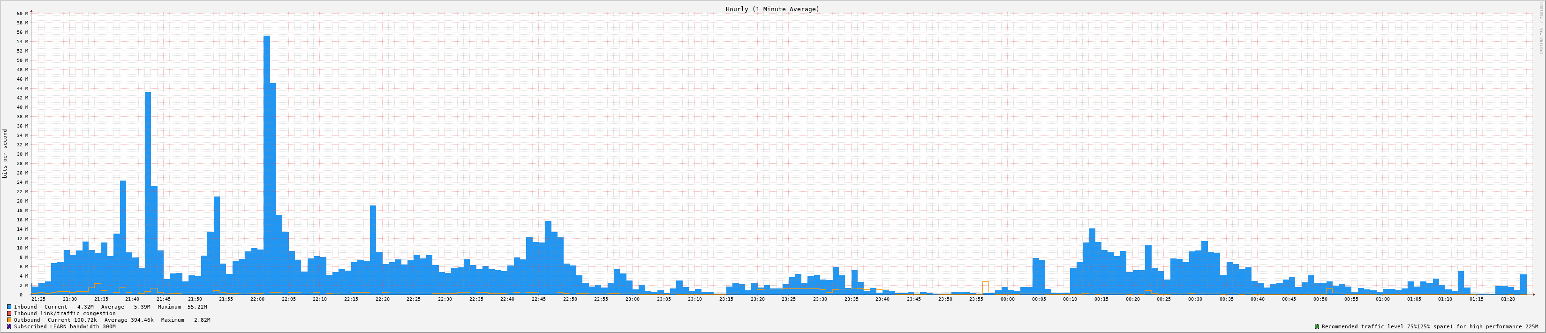
Task: Click the 60 M y-axis label
Action: click(x=22, y=13)
